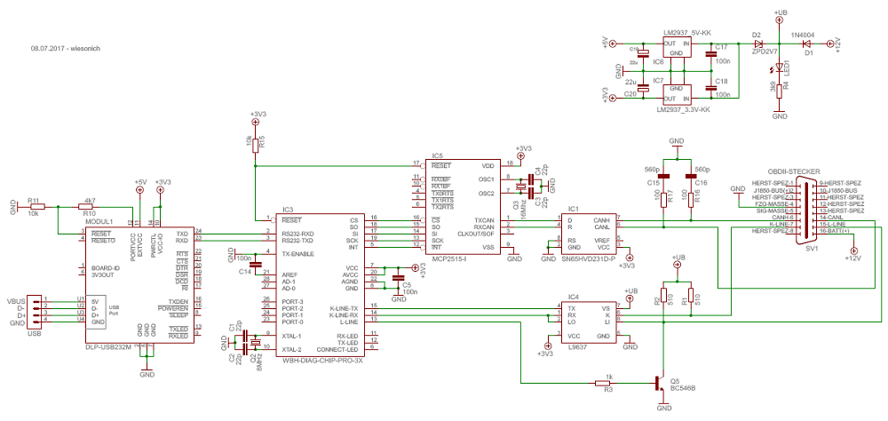Image resolution: width=888 pixels, height=421 pixels.
Task: Click the Q5 BC546B transistor symbol
Action: coord(661,384)
